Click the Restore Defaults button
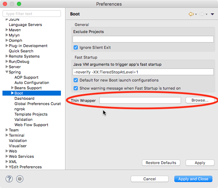 tap(161, 163)
